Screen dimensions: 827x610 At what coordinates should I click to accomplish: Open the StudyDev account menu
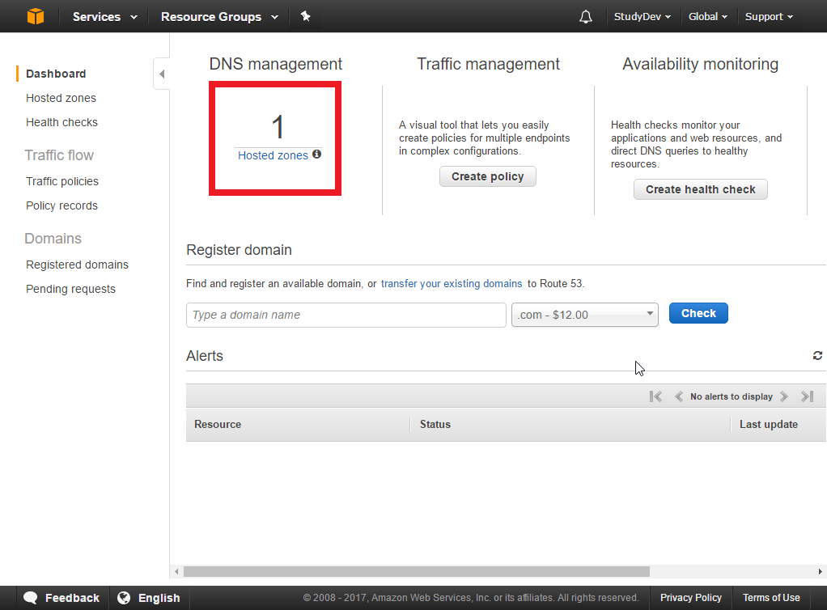pos(642,16)
